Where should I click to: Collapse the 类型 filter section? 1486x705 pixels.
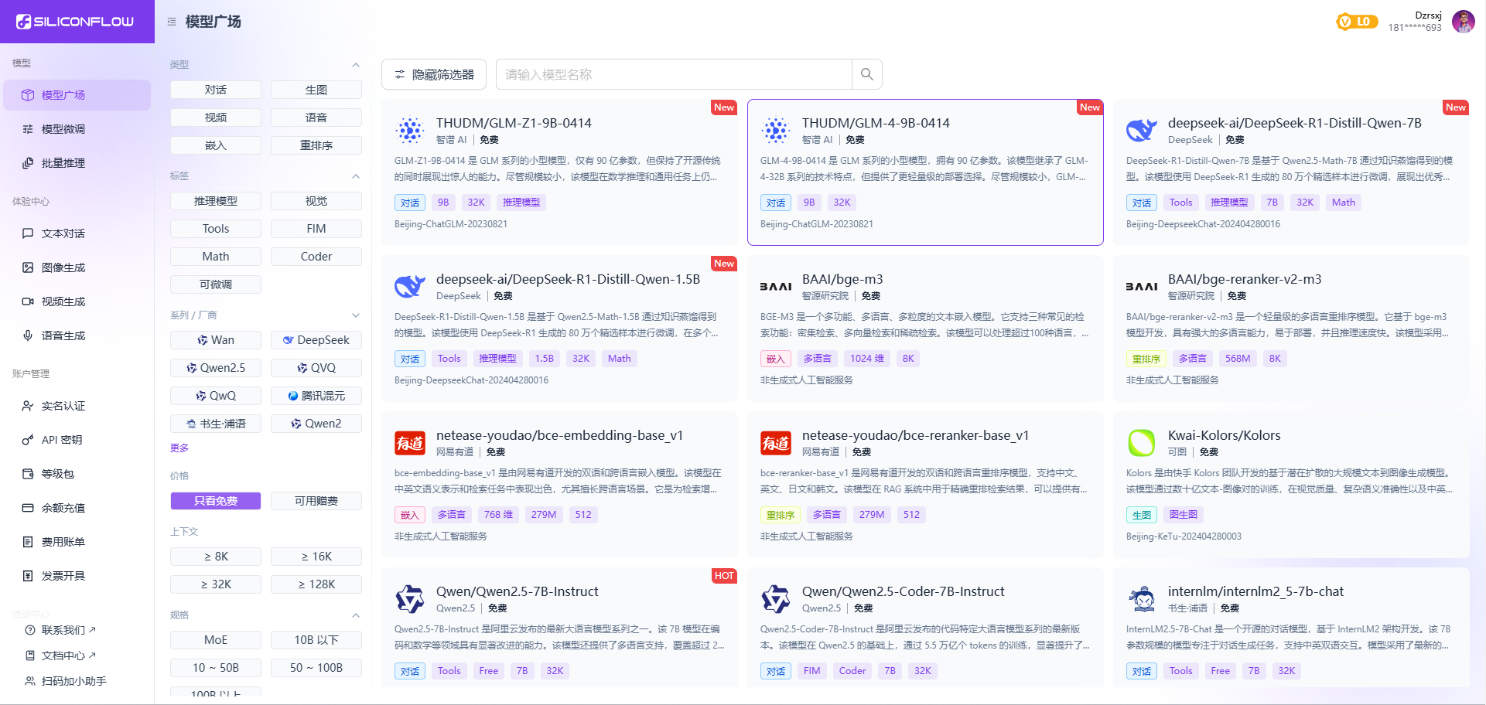tap(355, 65)
